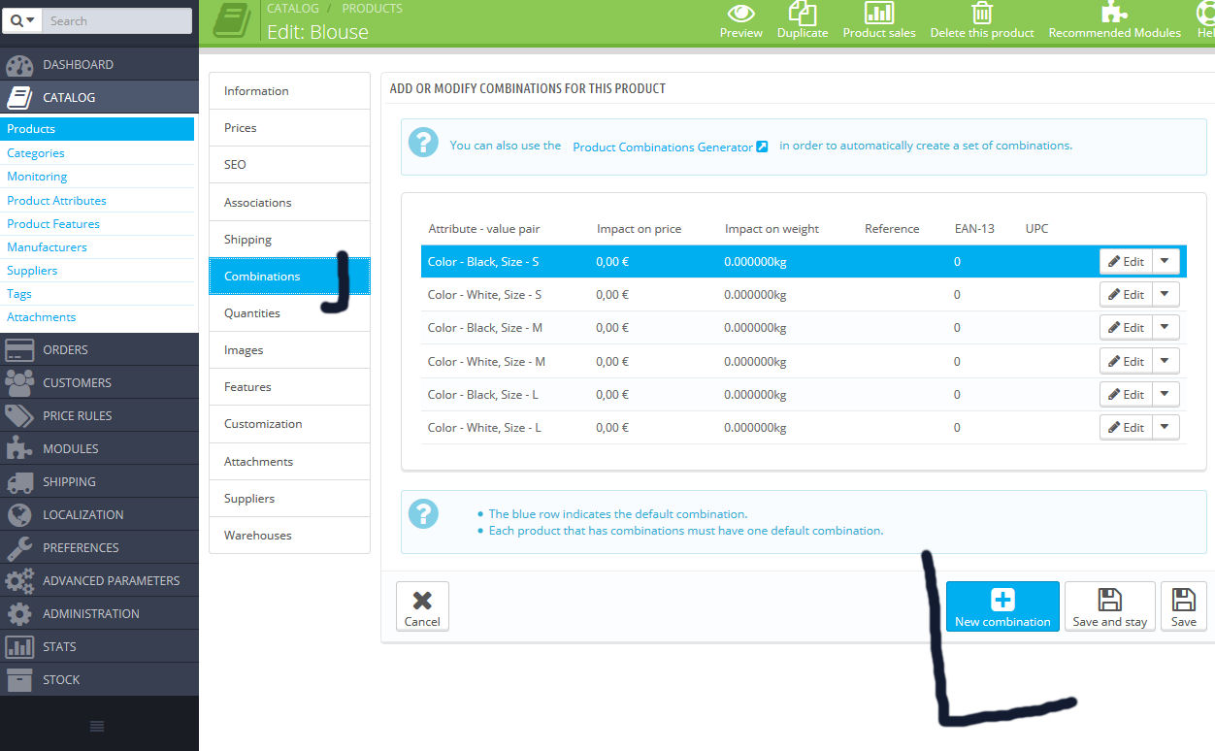Viewport: 1215px width, 751px height.
Task: Switch to the Associations tab
Action: 289,203
